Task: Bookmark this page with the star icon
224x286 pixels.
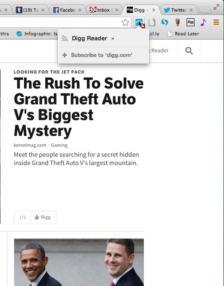Action: pyautogui.click(x=125, y=22)
